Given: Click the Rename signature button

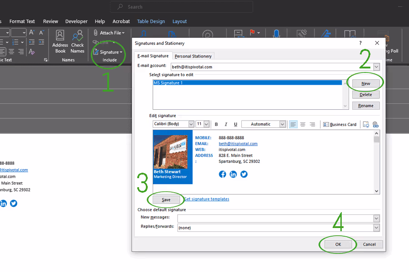Looking at the screenshot, I should tap(366, 106).
